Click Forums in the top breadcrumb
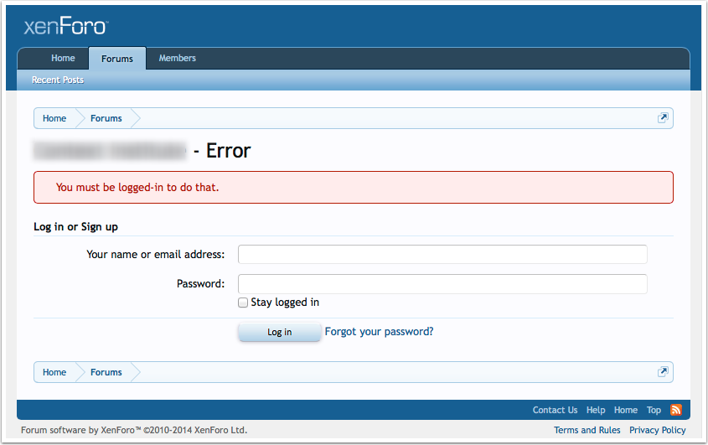 [106, 118]
